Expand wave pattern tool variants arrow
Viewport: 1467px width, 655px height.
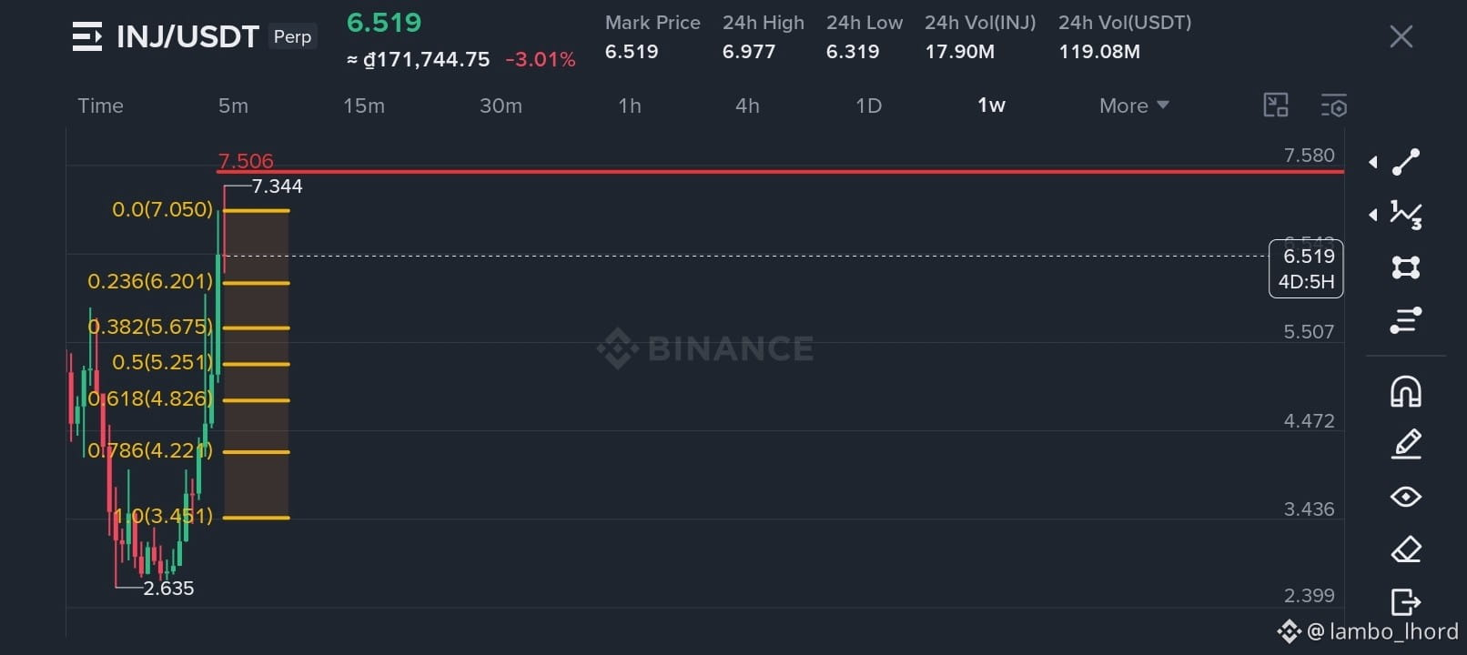(x=1373, y=215)
